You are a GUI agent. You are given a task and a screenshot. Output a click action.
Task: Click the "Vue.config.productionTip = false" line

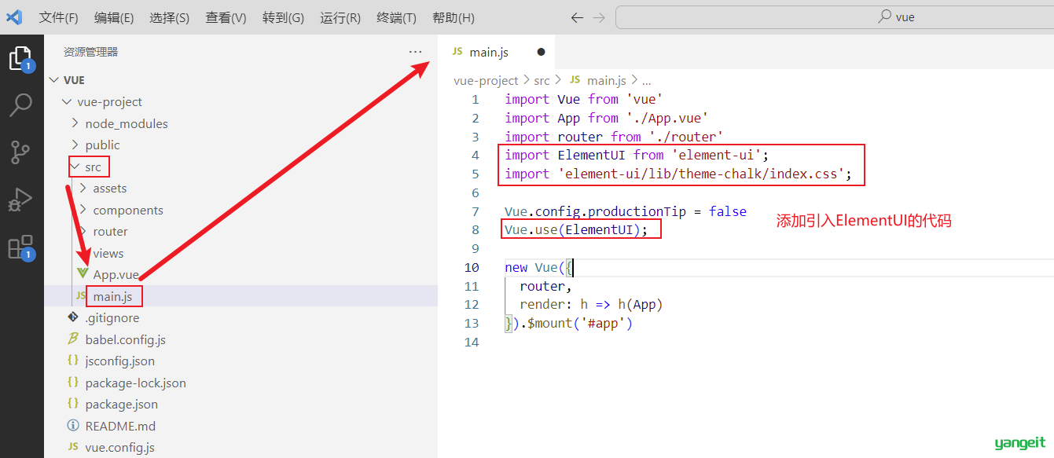tap(626, 211)
